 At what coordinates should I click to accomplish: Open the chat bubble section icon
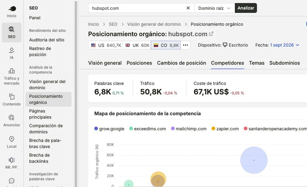[12, 181]
